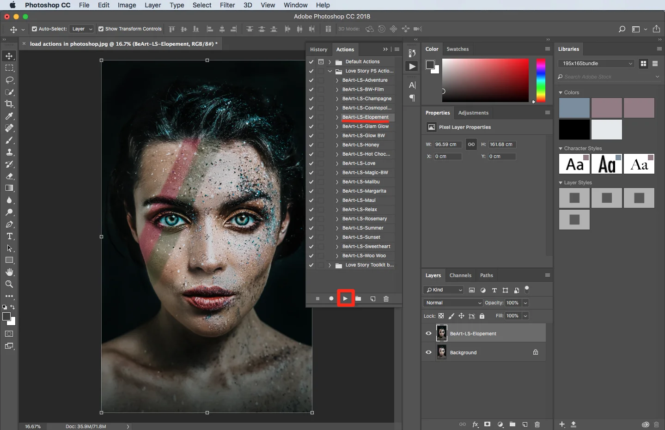The image size is (665, 430).
Task: Select the Horizontal Type tool
Action: click(9, 236)
